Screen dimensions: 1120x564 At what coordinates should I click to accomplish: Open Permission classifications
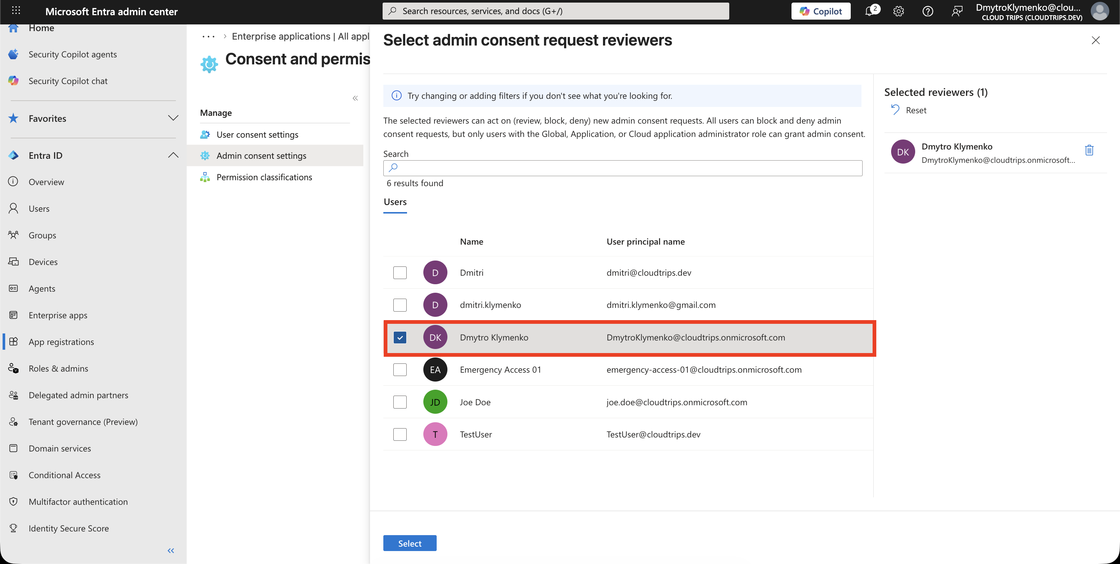[x=264, y=177]
